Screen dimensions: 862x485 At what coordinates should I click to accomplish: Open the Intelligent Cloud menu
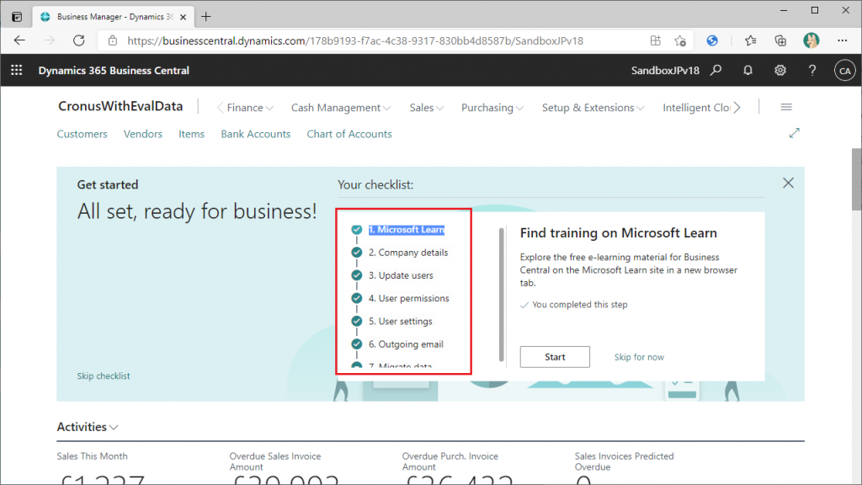[x=696, y=108]
